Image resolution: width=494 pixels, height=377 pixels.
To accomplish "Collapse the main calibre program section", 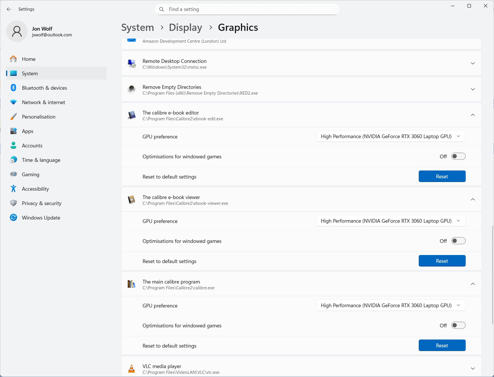I will [473, 284].
